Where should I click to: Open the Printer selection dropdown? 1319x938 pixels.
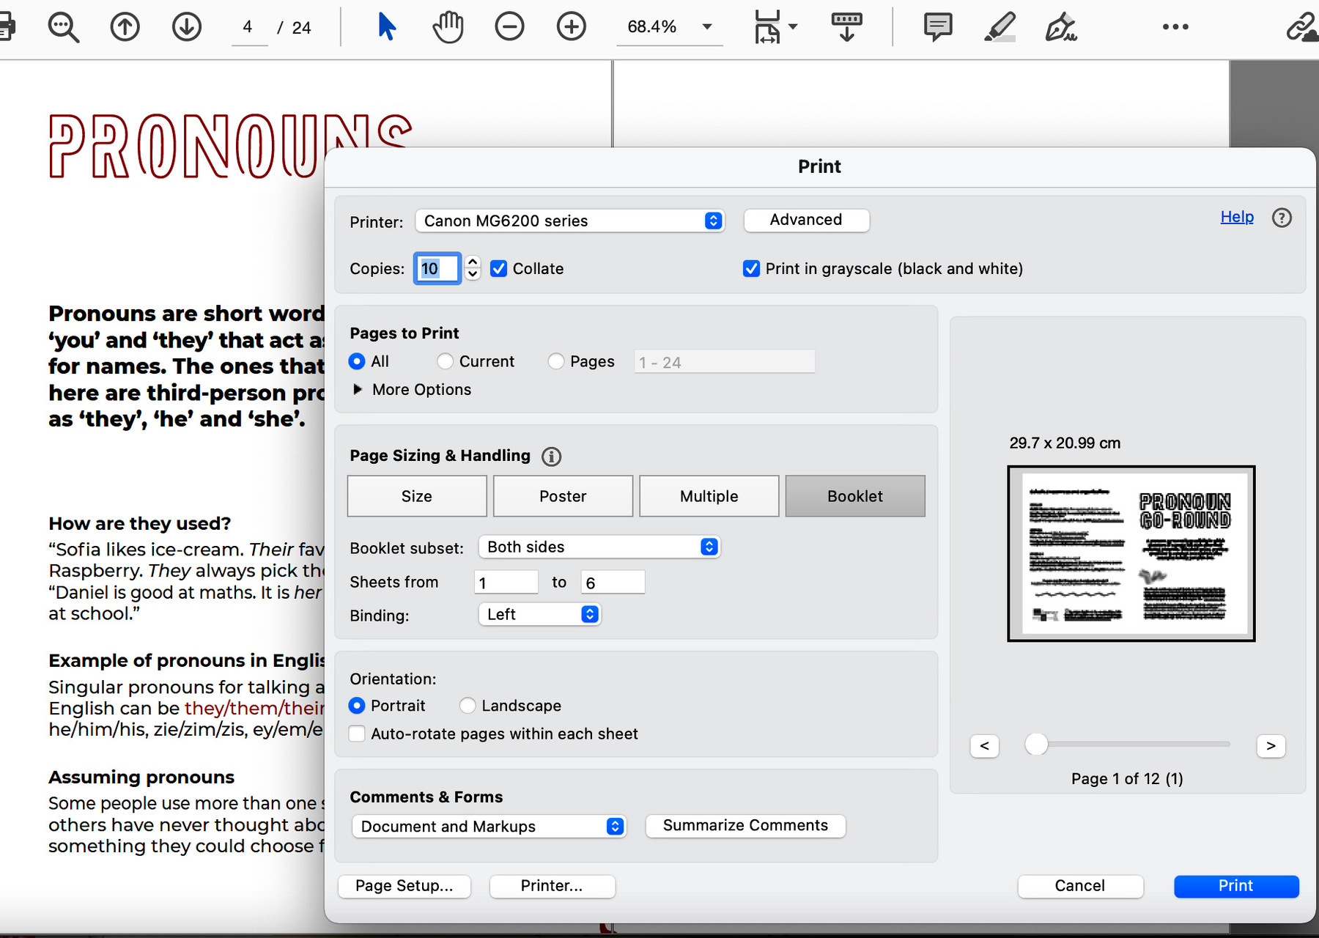coord(569,221)
